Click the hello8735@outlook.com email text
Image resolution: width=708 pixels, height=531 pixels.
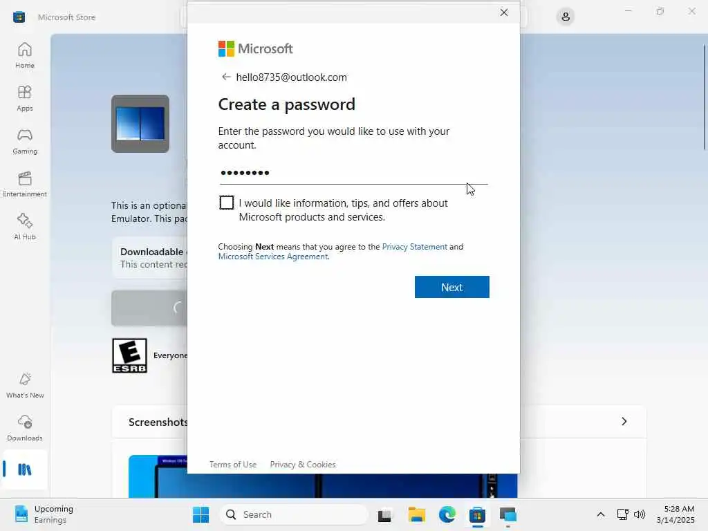click(x=291, y=77)
